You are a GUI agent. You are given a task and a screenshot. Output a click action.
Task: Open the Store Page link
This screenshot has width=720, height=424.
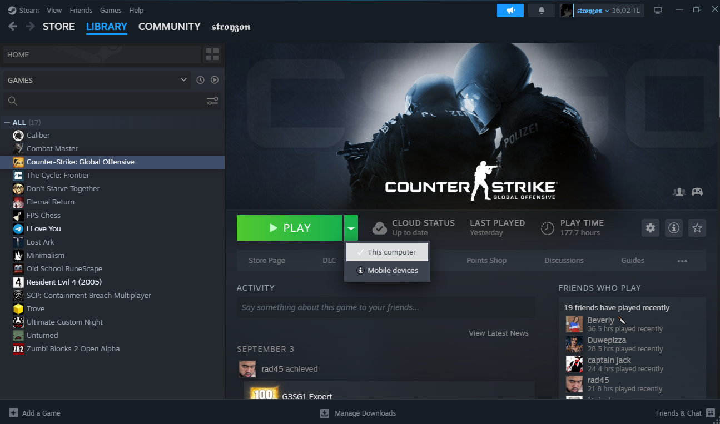267,260
